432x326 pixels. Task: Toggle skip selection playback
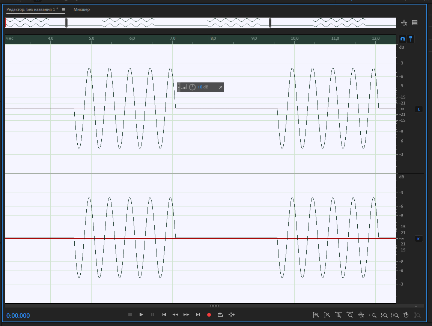232,314
